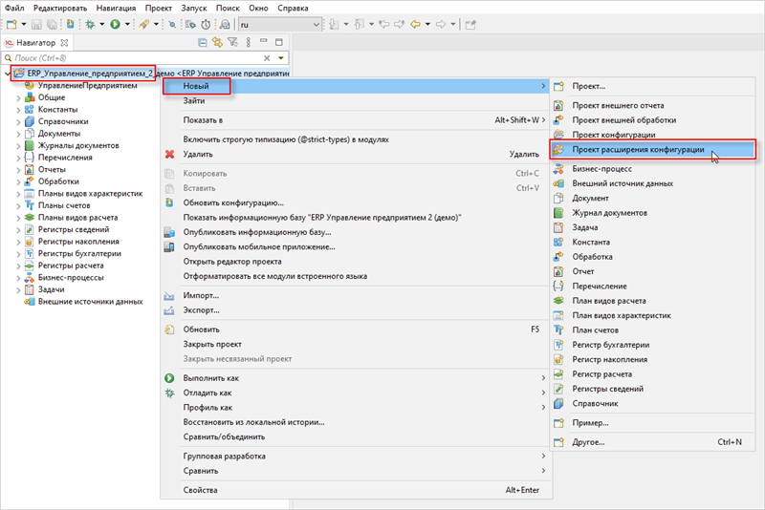Image resolution: width=765 pixels, height=510 pixels.
Task: Choose Проект расширения конфигурации
Action: pos(638,150)
